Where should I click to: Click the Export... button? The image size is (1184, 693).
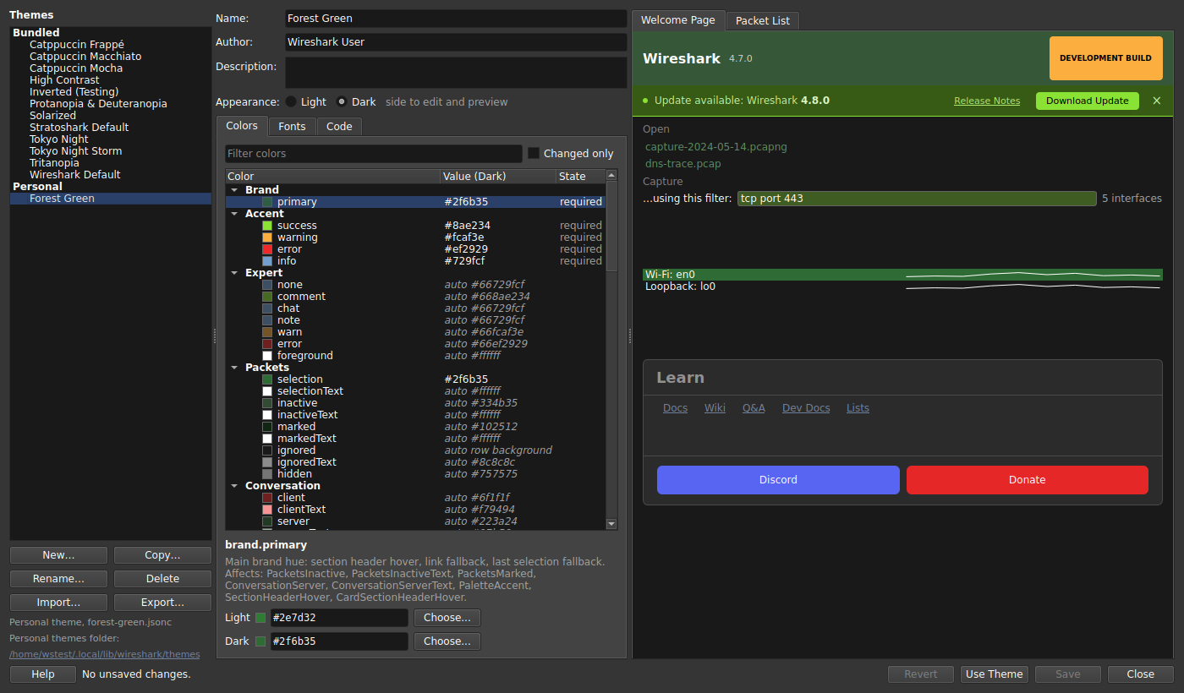point(162,603)
